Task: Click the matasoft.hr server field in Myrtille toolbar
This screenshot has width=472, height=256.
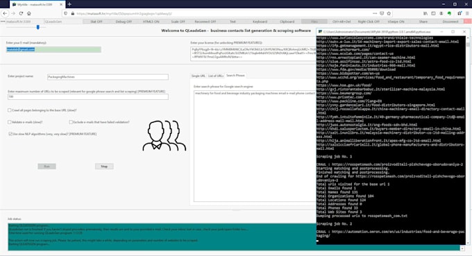Action: (25, 22)
